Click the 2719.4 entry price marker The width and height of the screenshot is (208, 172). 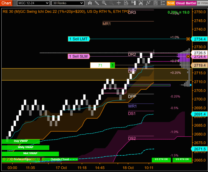coord(199,66)
